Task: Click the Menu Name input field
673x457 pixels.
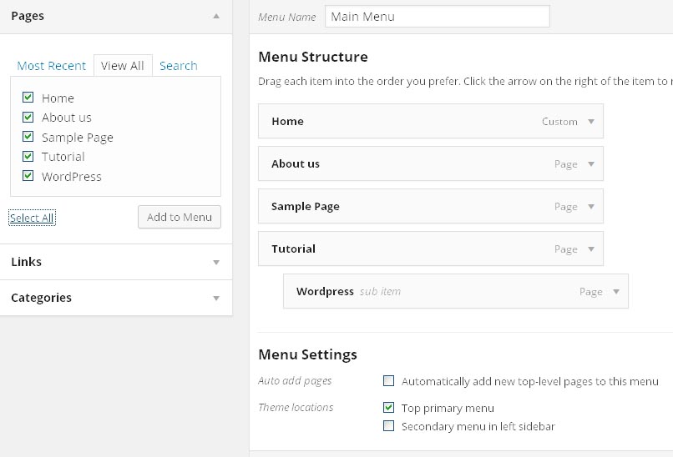Action: (437, 17)
